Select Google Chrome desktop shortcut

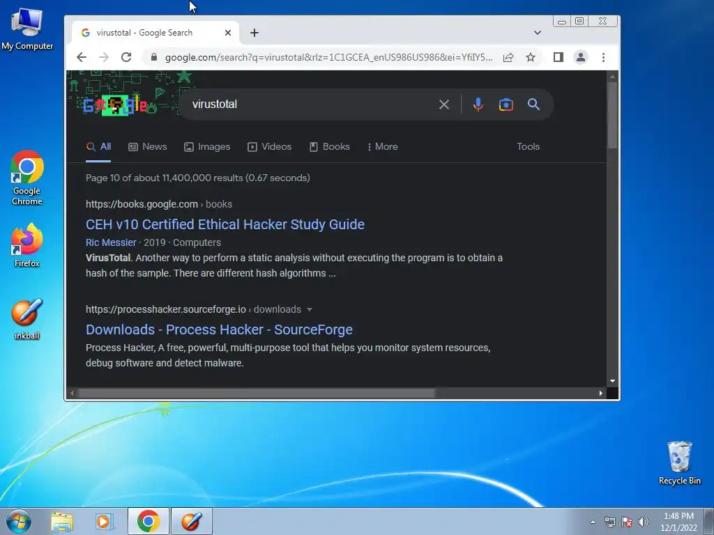[27, 178]
